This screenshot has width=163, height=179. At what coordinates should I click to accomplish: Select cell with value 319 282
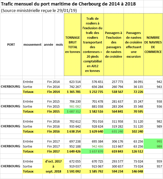tap(114, 126)
